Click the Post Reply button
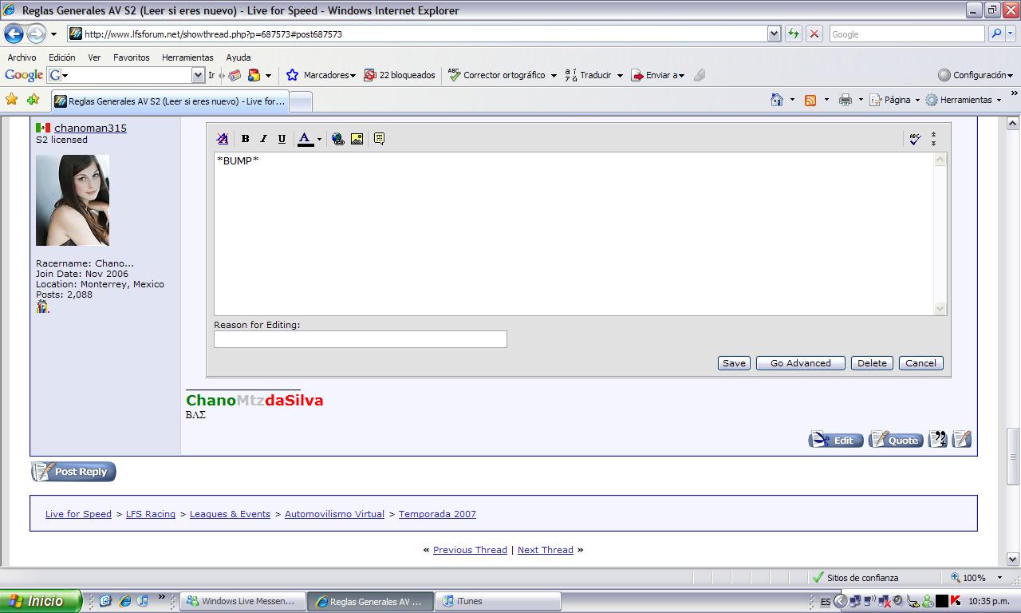The width and height of the screenshot is (1021, 613). click(73, 472)
